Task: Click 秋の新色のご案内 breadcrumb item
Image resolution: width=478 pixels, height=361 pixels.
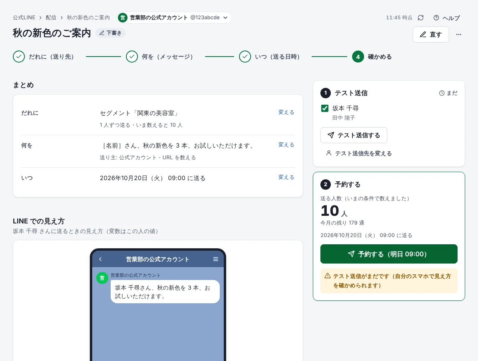Action: 88,18
